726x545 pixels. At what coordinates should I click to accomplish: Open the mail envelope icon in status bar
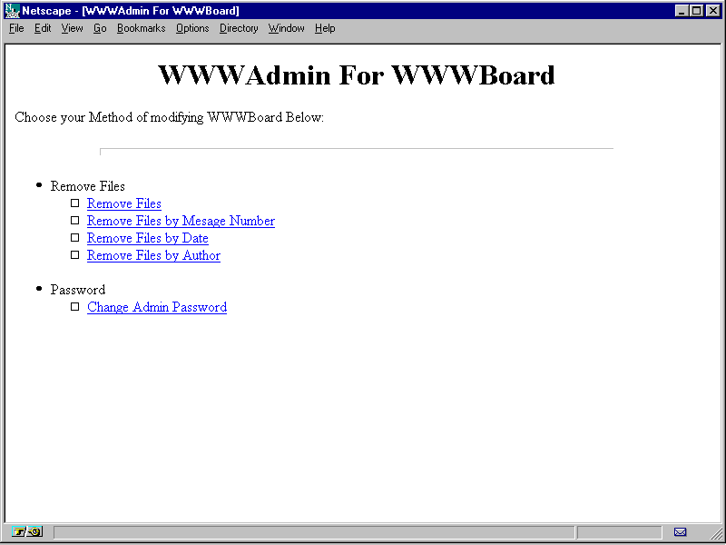point(680,531)
